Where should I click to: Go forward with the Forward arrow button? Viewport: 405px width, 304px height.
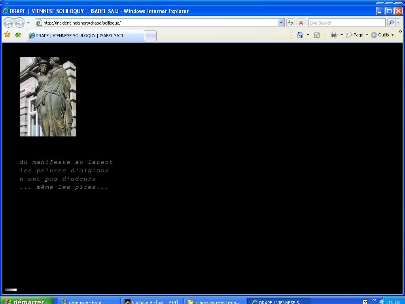[x=20, y=23]
